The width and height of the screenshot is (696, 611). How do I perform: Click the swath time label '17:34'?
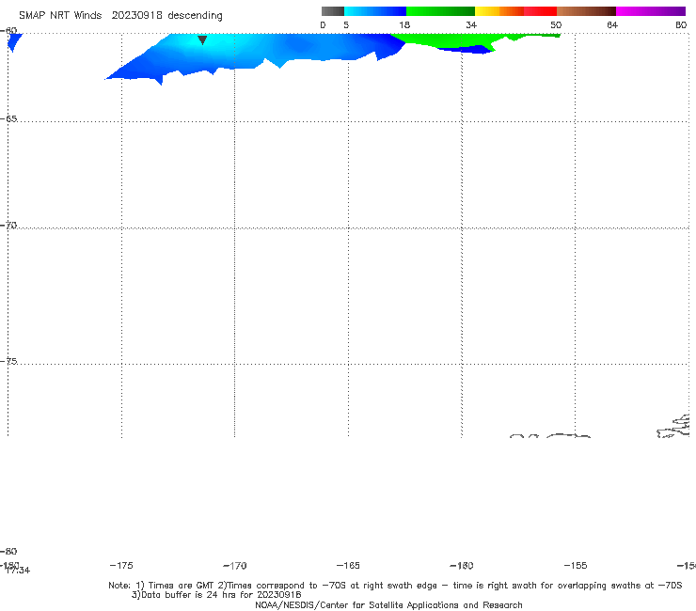click(x=18, y=571)
